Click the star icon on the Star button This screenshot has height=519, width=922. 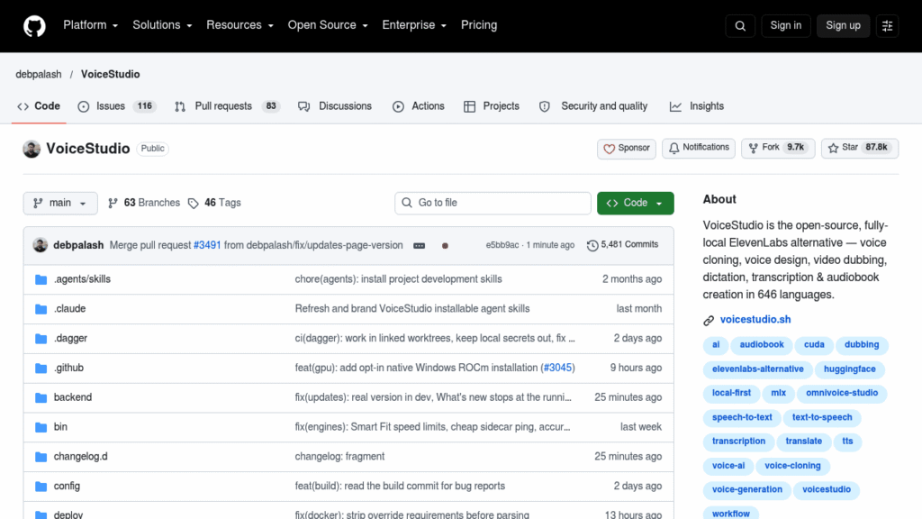pyautogui.click(x=833, y=149)
